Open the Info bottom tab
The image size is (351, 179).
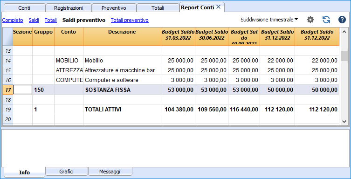(x=24, y=172)
